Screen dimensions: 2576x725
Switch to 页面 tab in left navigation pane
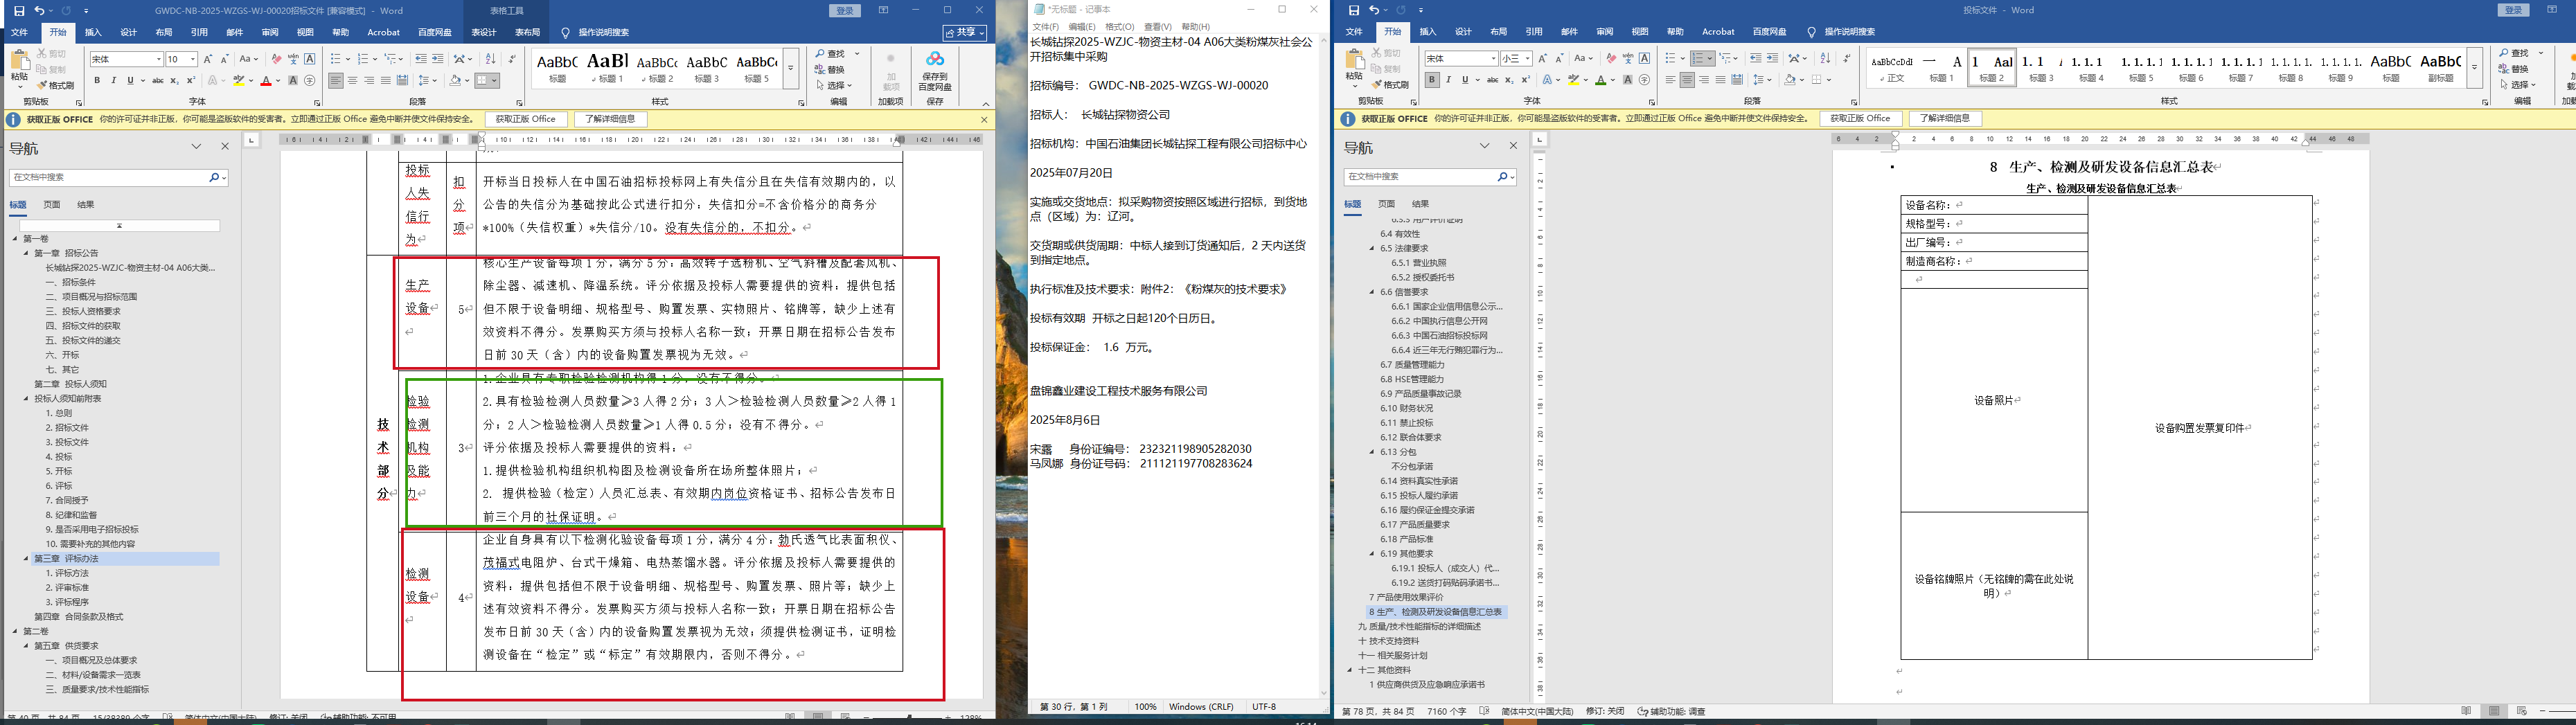point(52,205)
